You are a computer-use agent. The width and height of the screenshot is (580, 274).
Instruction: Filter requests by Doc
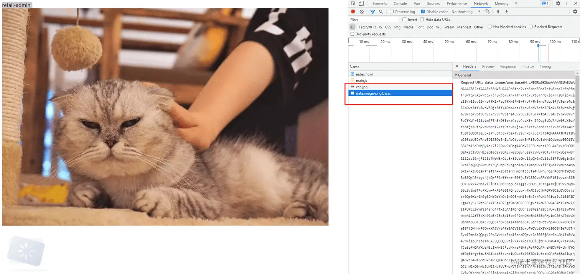(x=430, y=27)
